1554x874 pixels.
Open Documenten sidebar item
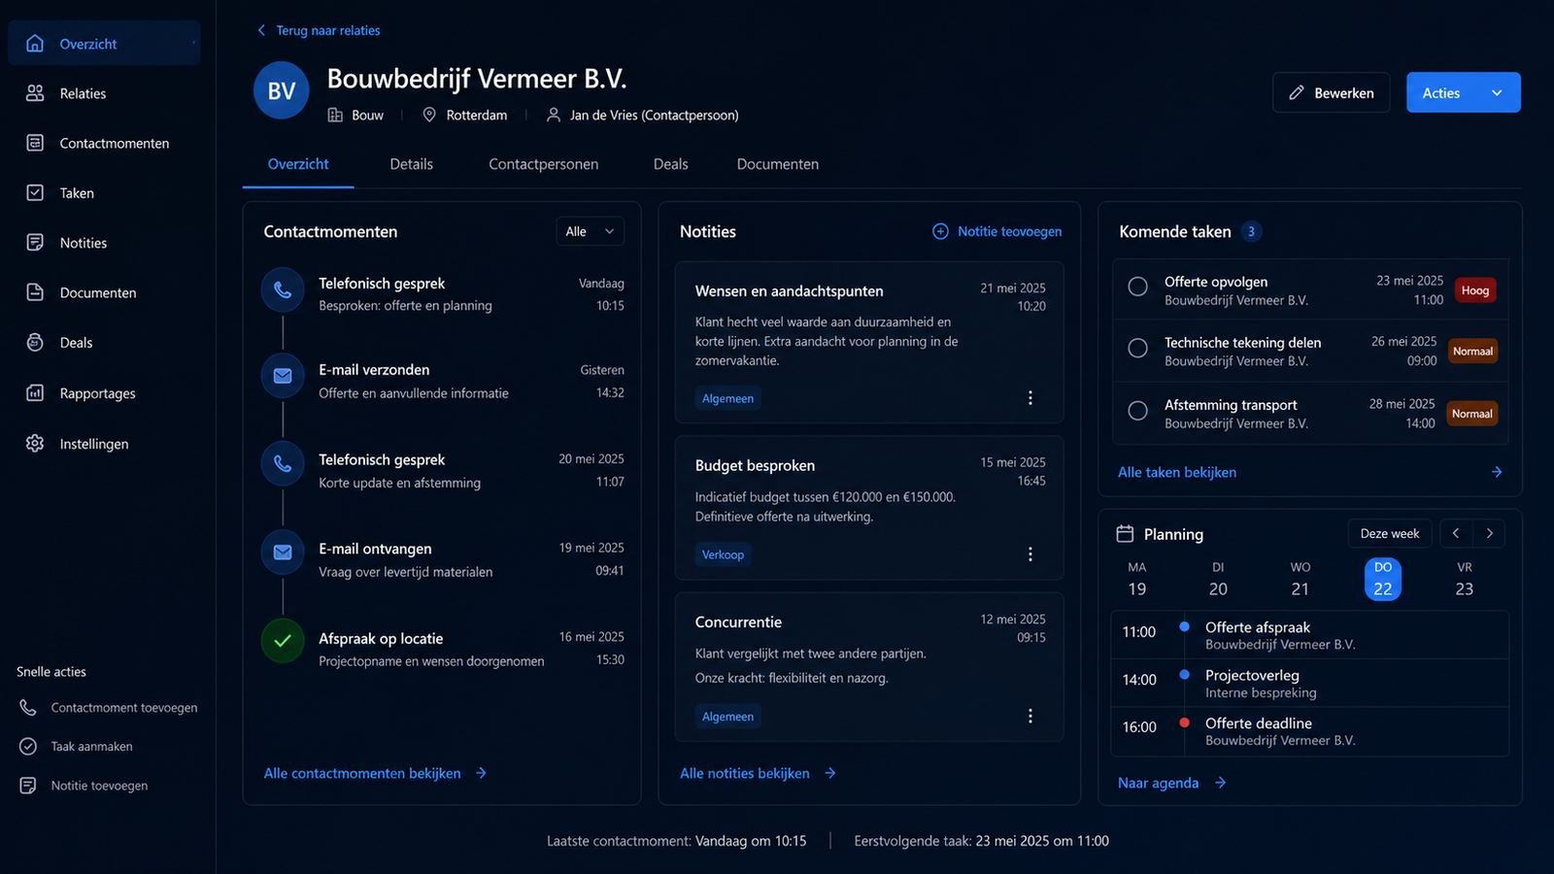point(104,292)
